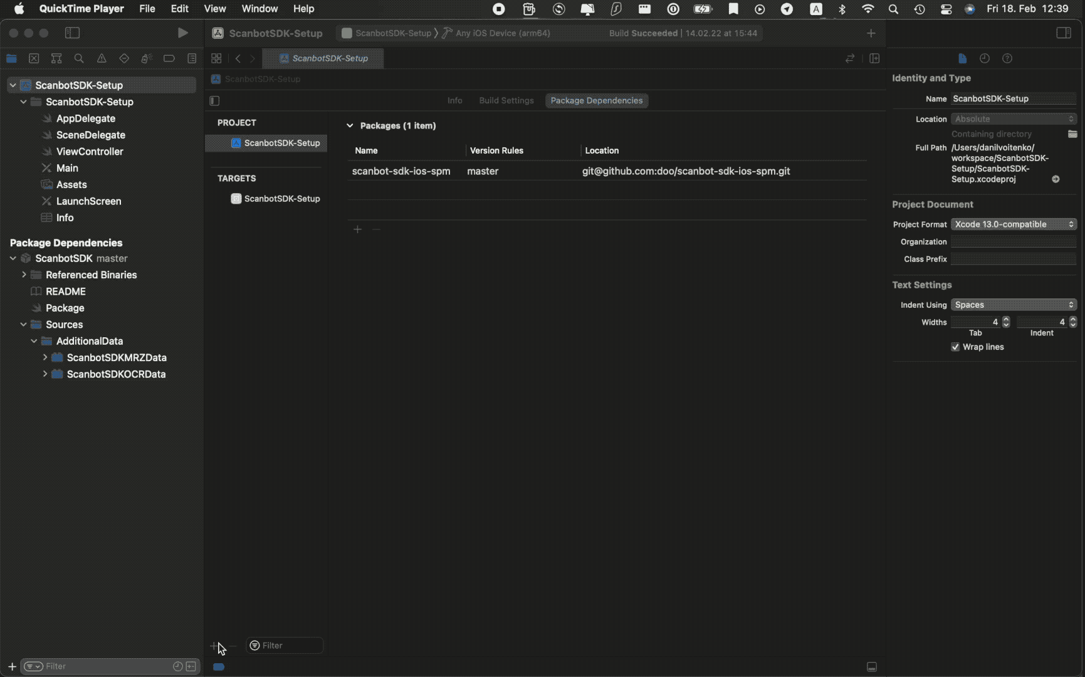Click the Run (play) button in toolbar

click(182, 33)
